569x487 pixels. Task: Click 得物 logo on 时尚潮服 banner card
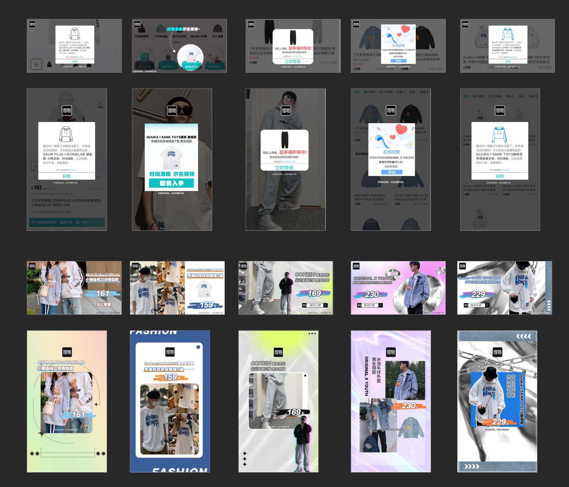pos(137,24)
